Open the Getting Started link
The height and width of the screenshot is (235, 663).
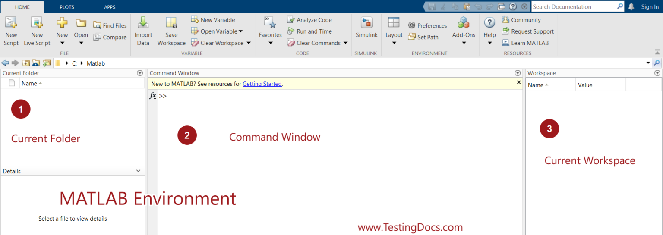tap(262, 84)
